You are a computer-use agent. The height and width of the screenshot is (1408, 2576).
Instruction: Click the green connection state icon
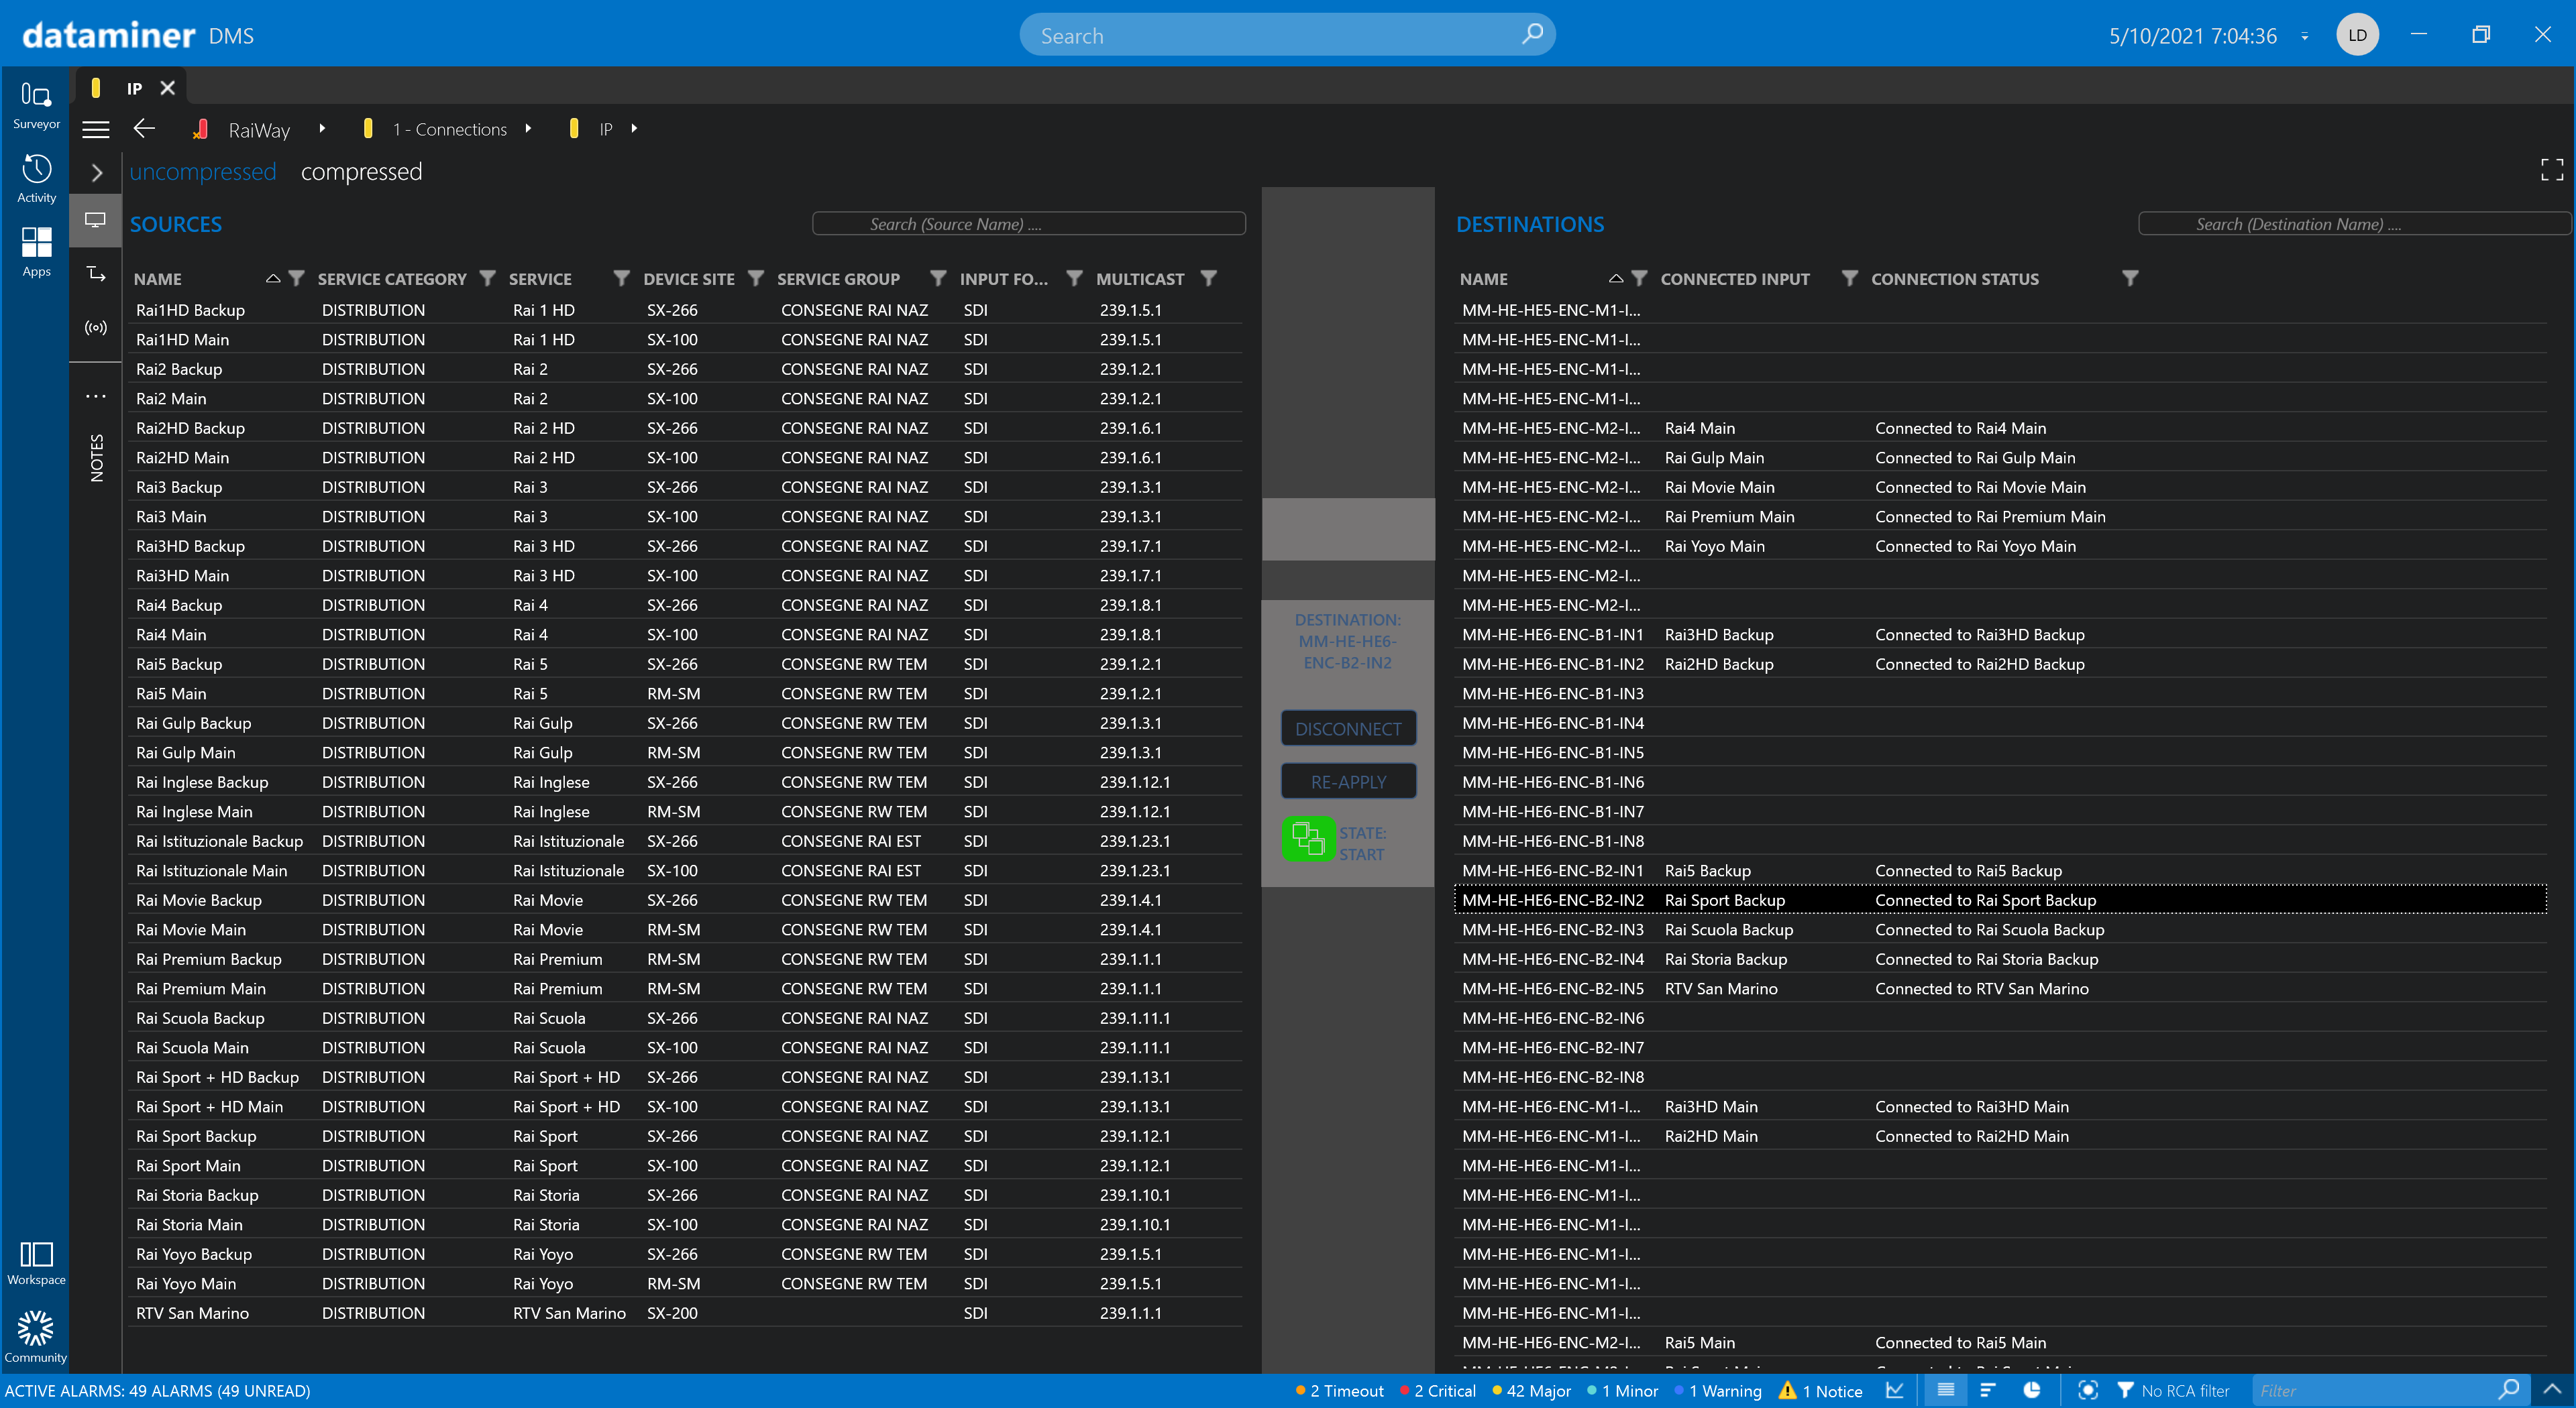click(x=1308, y=838)
